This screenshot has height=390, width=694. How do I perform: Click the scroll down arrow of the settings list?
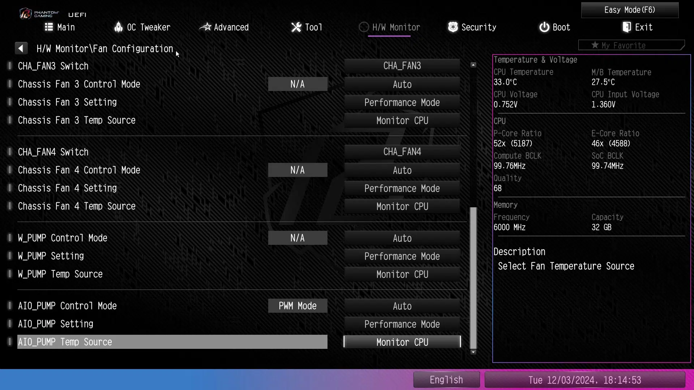[474, 352]
